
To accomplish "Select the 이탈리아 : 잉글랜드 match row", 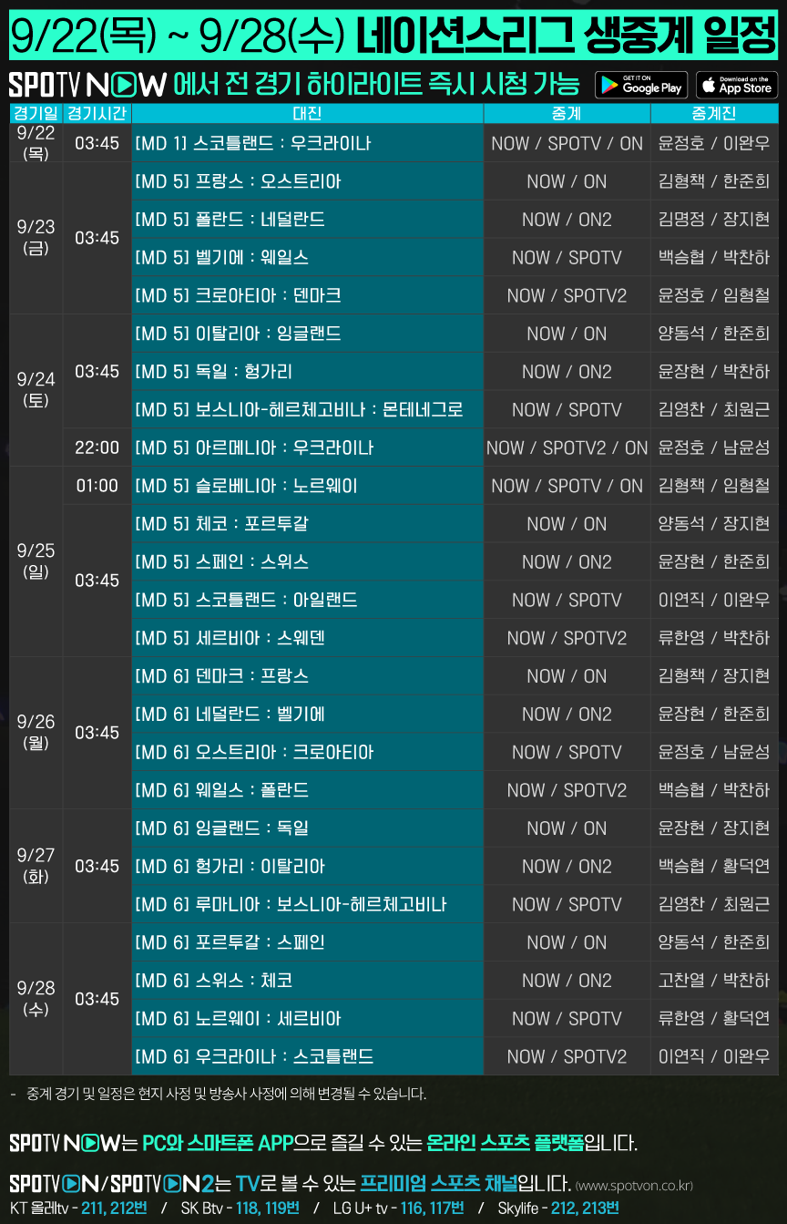I will (x=307, y=334).
